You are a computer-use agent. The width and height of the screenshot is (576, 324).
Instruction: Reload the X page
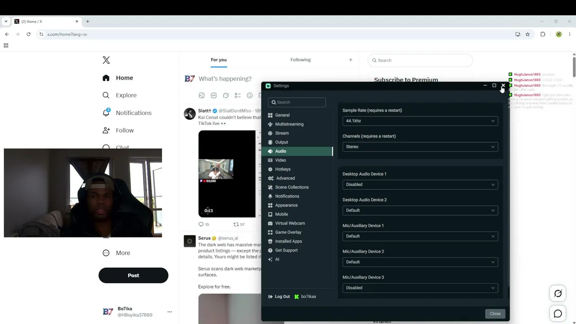click(28, 34)
